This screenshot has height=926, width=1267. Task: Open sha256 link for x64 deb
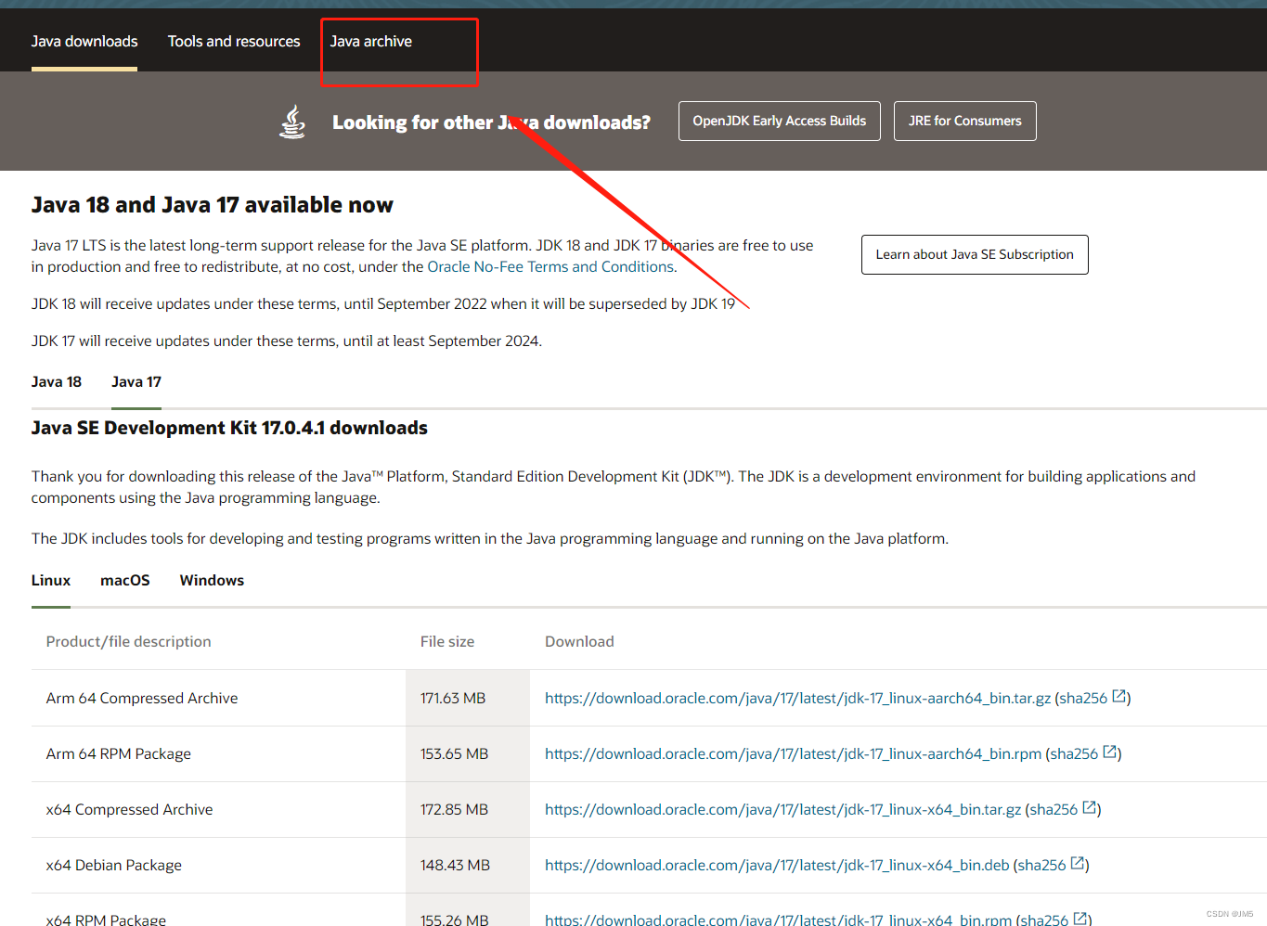click(x=1041, y=866)
